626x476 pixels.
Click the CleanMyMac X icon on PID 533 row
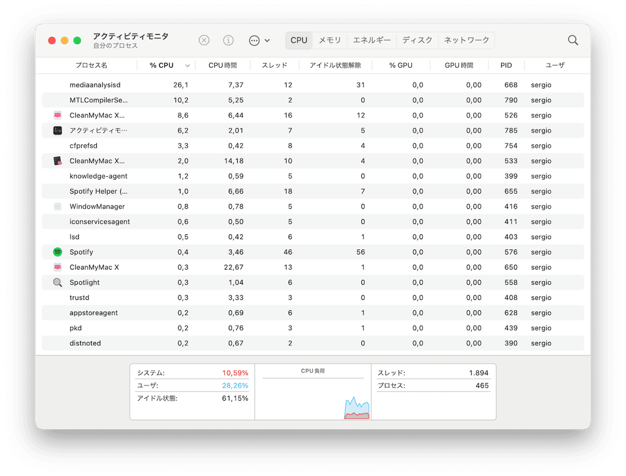[58, 161]
